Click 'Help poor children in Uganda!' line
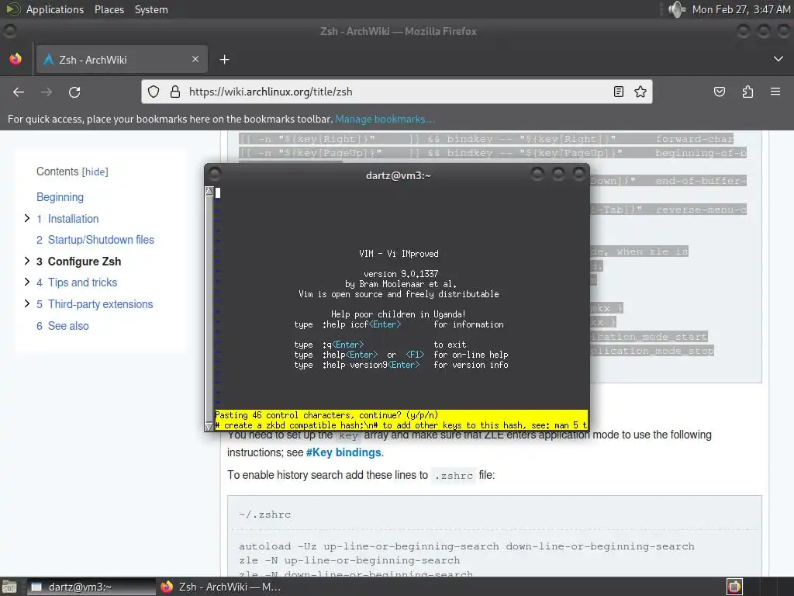 point(399,314)
